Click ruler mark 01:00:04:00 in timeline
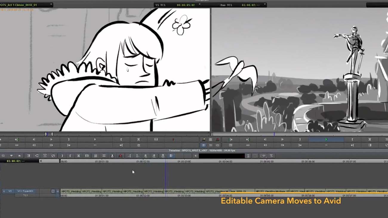Screen dimensions: 388x218 pos(225,161)
